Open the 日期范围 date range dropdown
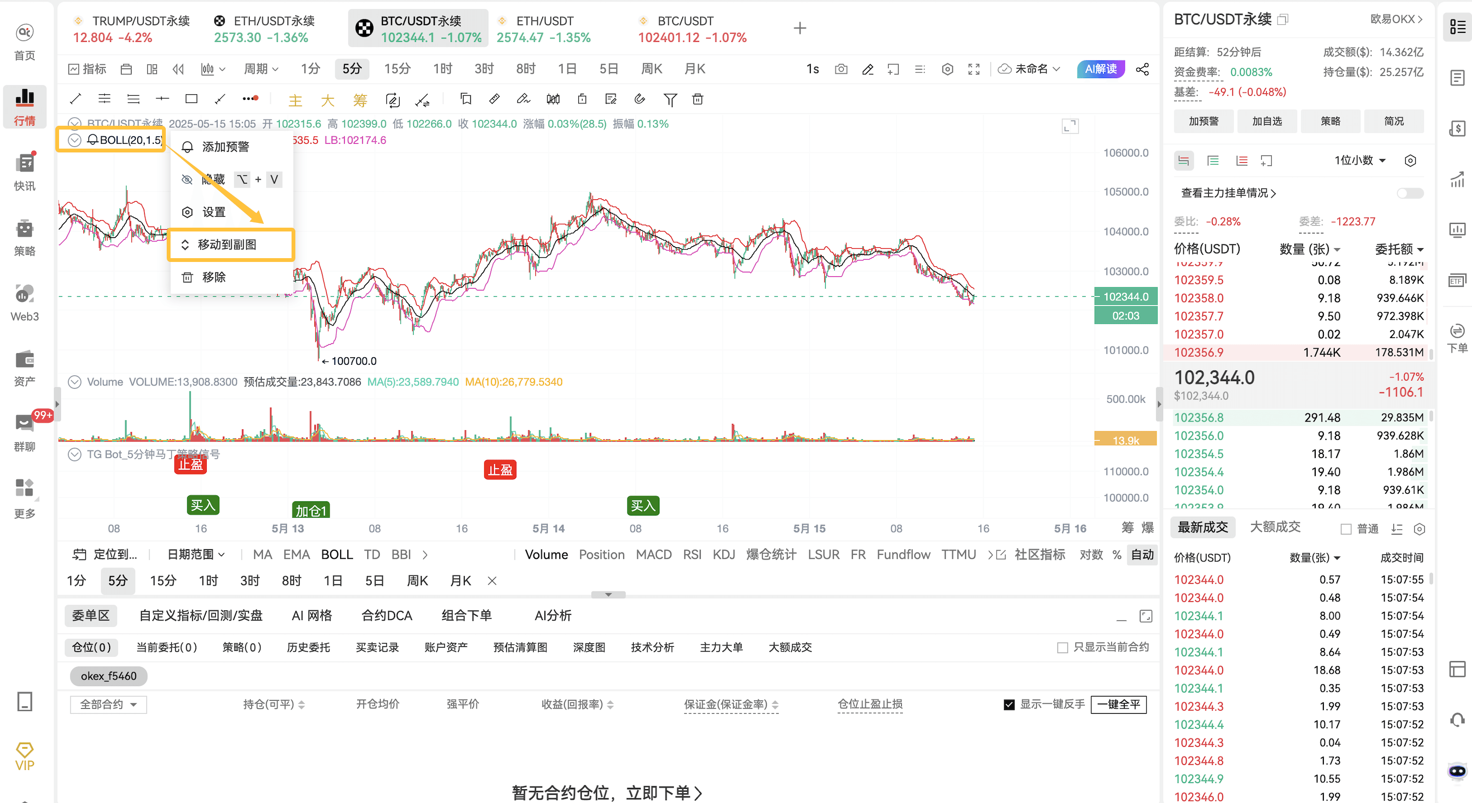This screenshot has height=803, width=1472. (x=195, y=554)
